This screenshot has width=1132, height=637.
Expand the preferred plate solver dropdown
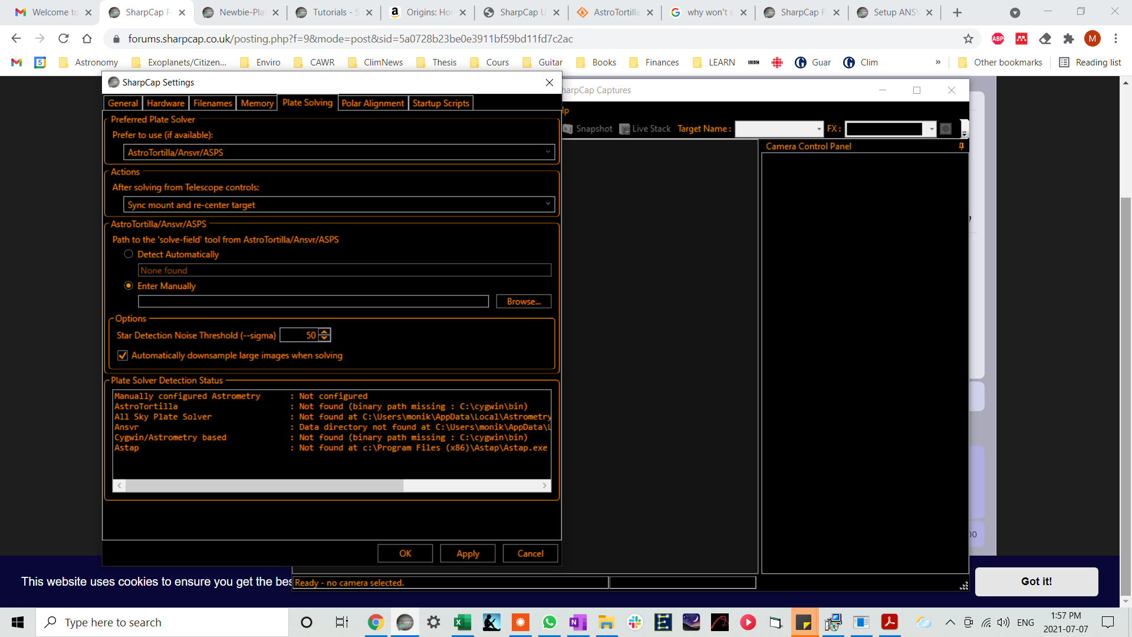click(339, 152)
